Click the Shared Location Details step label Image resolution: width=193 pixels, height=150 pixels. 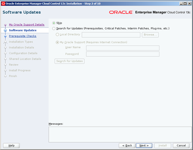click(25, 59)
